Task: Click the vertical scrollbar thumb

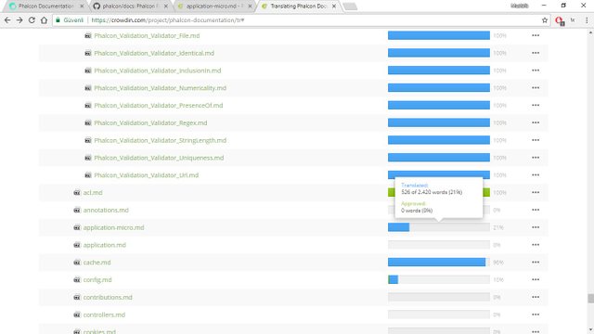Action: pos(590,299)
